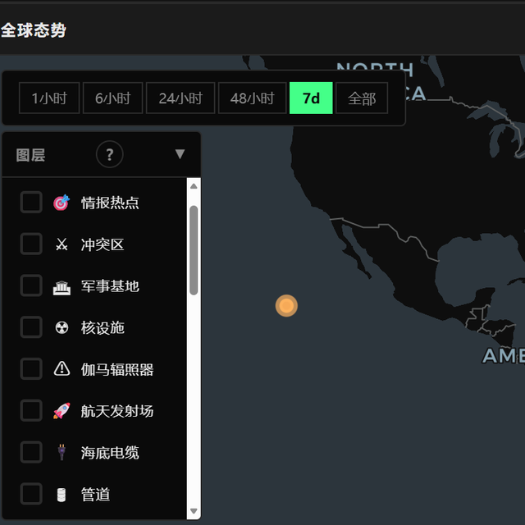525x525 pixels.
Task: Choose the 全部 time range button
Action: pos(362,98)
